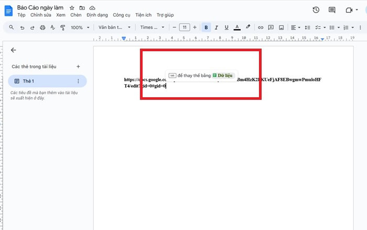Move document using the folder icon
The width and height of the screenshot is (367, 230).
click(x=82, y=8)
